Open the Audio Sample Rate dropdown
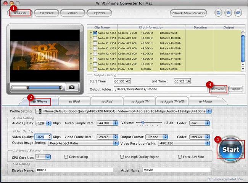Viewport: 248px width, 183px height. (107, 123)
